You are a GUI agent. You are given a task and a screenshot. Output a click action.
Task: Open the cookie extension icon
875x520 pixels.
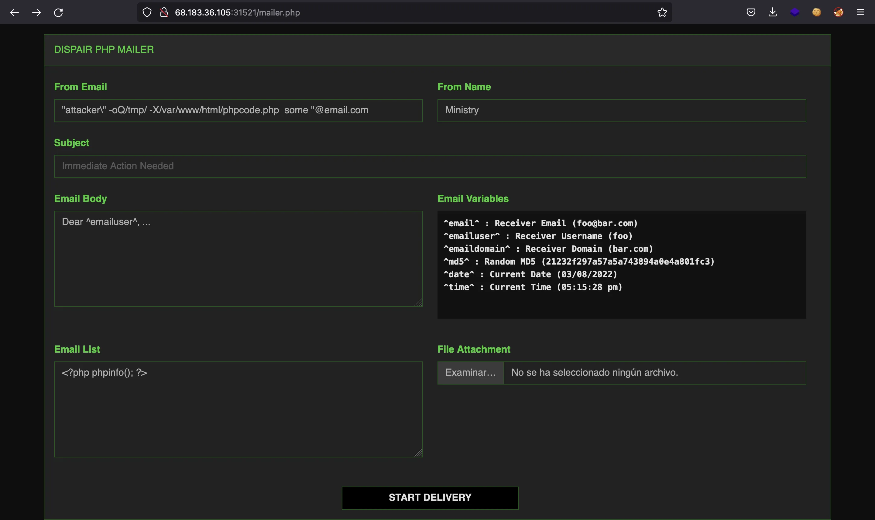coord(816,12)
